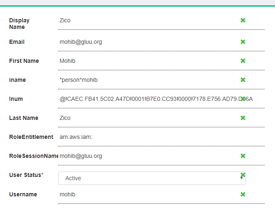Screen dimensions: 275x222
Task: Remove the User Status attribute
Action: (243, 174)
